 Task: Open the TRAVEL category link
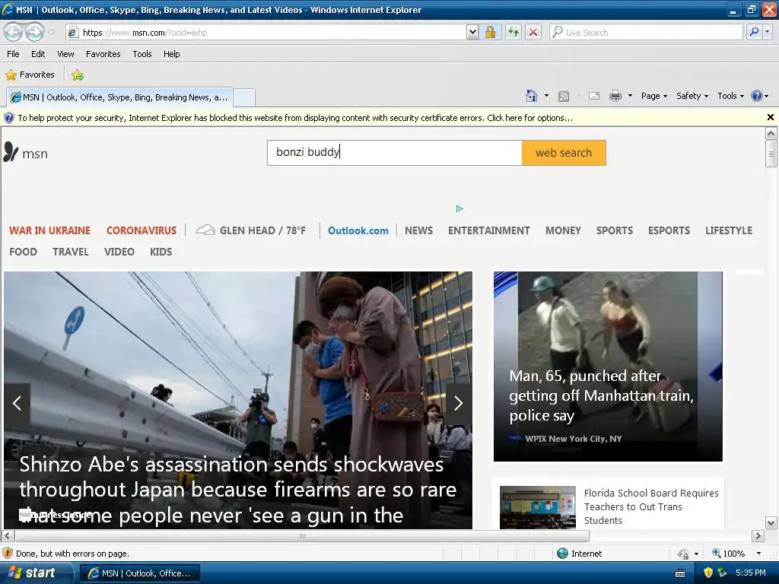coord(71,252)
